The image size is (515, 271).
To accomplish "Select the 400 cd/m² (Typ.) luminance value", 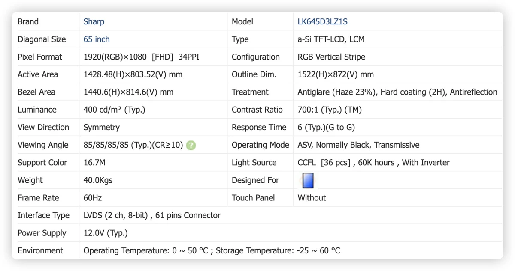I will (x=114, y=110).
